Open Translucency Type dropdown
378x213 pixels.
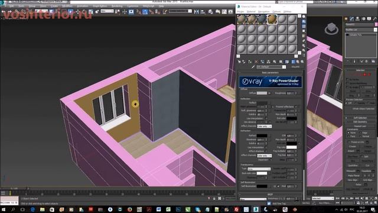pyautogui.click(x=259, y=169)
